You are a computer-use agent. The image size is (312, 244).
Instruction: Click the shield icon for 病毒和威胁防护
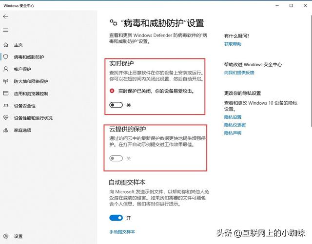(x=6, y=57)
